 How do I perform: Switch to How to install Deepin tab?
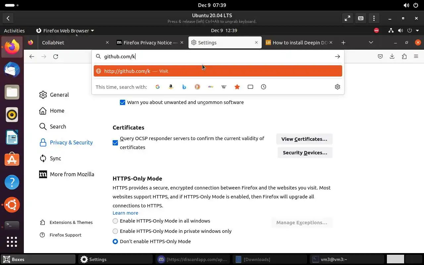pos(299,43)
